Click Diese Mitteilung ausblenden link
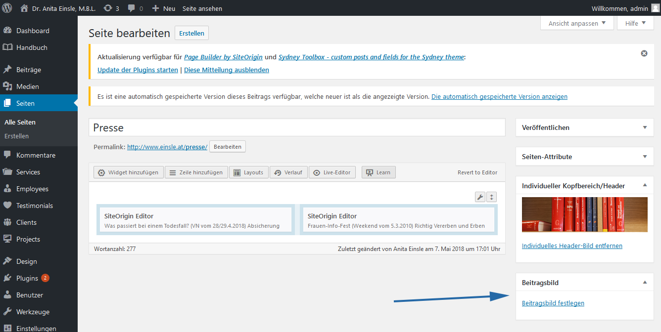The image size is (661, 332). point(227,70)
